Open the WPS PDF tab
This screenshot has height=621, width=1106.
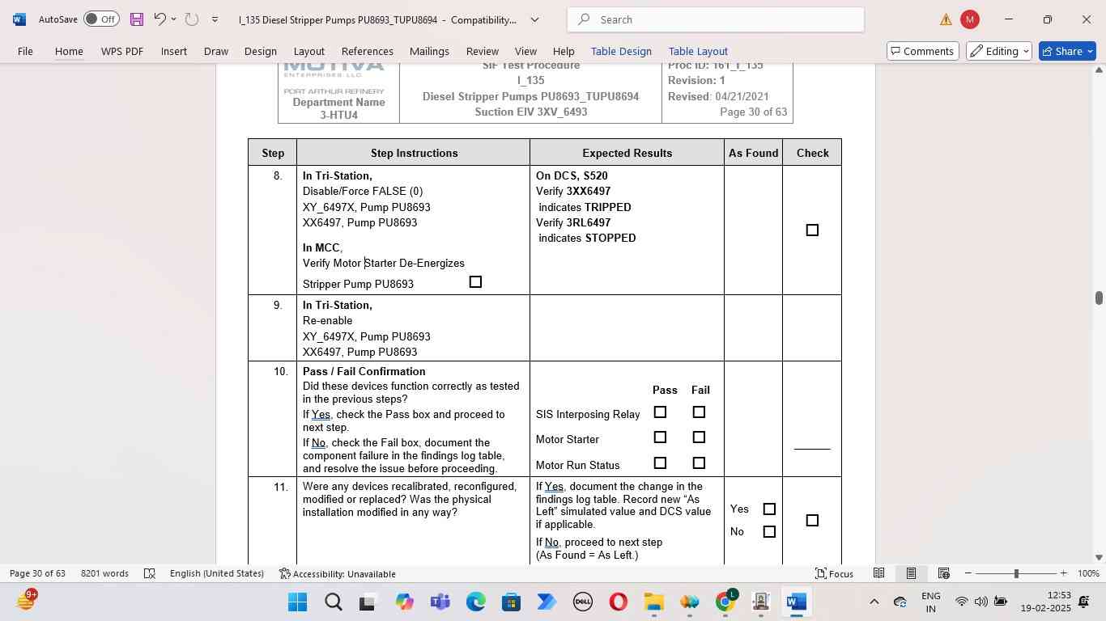coord(121,51)
